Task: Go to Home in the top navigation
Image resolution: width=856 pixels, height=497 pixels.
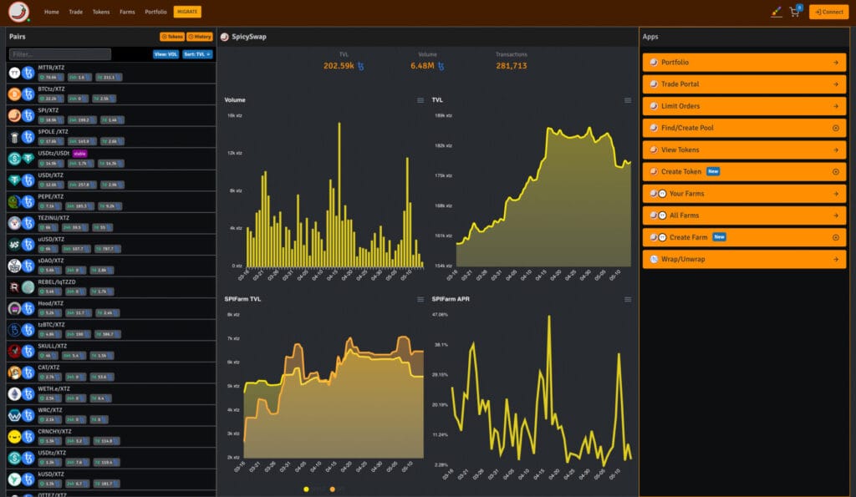Action: point(51,12)
